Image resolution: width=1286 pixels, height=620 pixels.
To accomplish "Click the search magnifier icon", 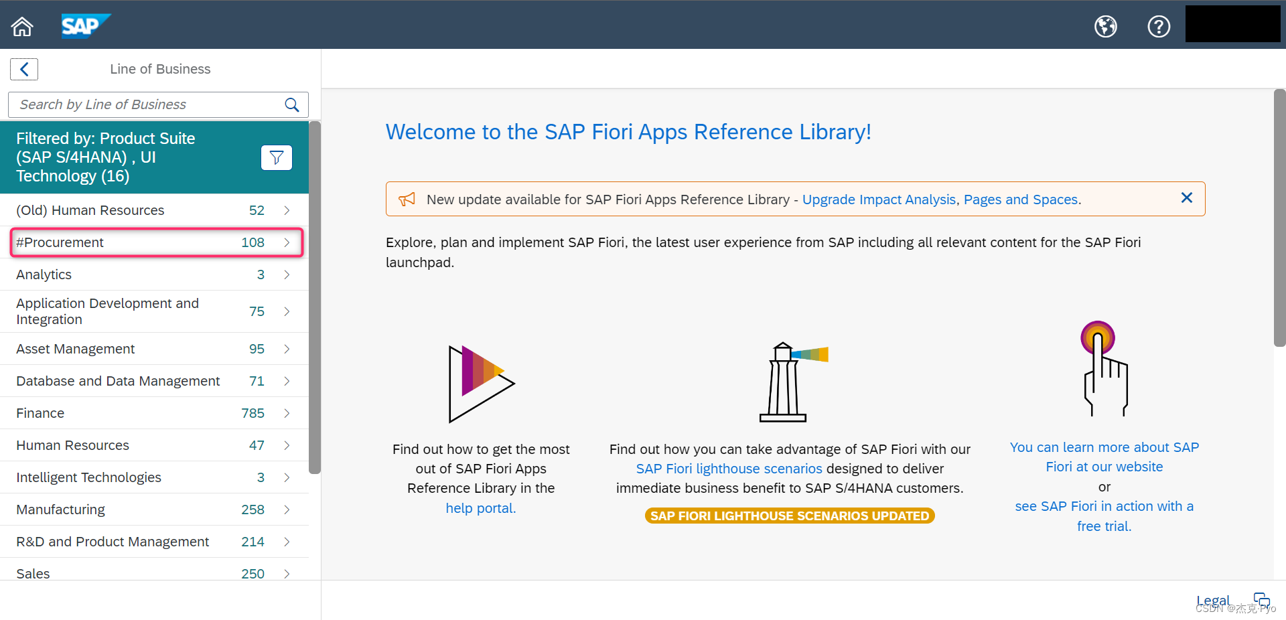I will coord(291,104).
